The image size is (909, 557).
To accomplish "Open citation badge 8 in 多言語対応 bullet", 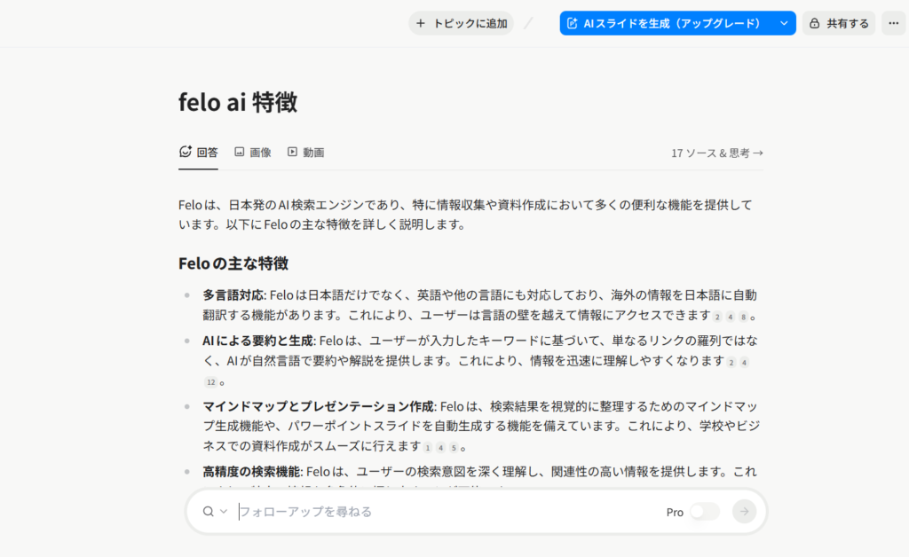I will click(744, 317).
